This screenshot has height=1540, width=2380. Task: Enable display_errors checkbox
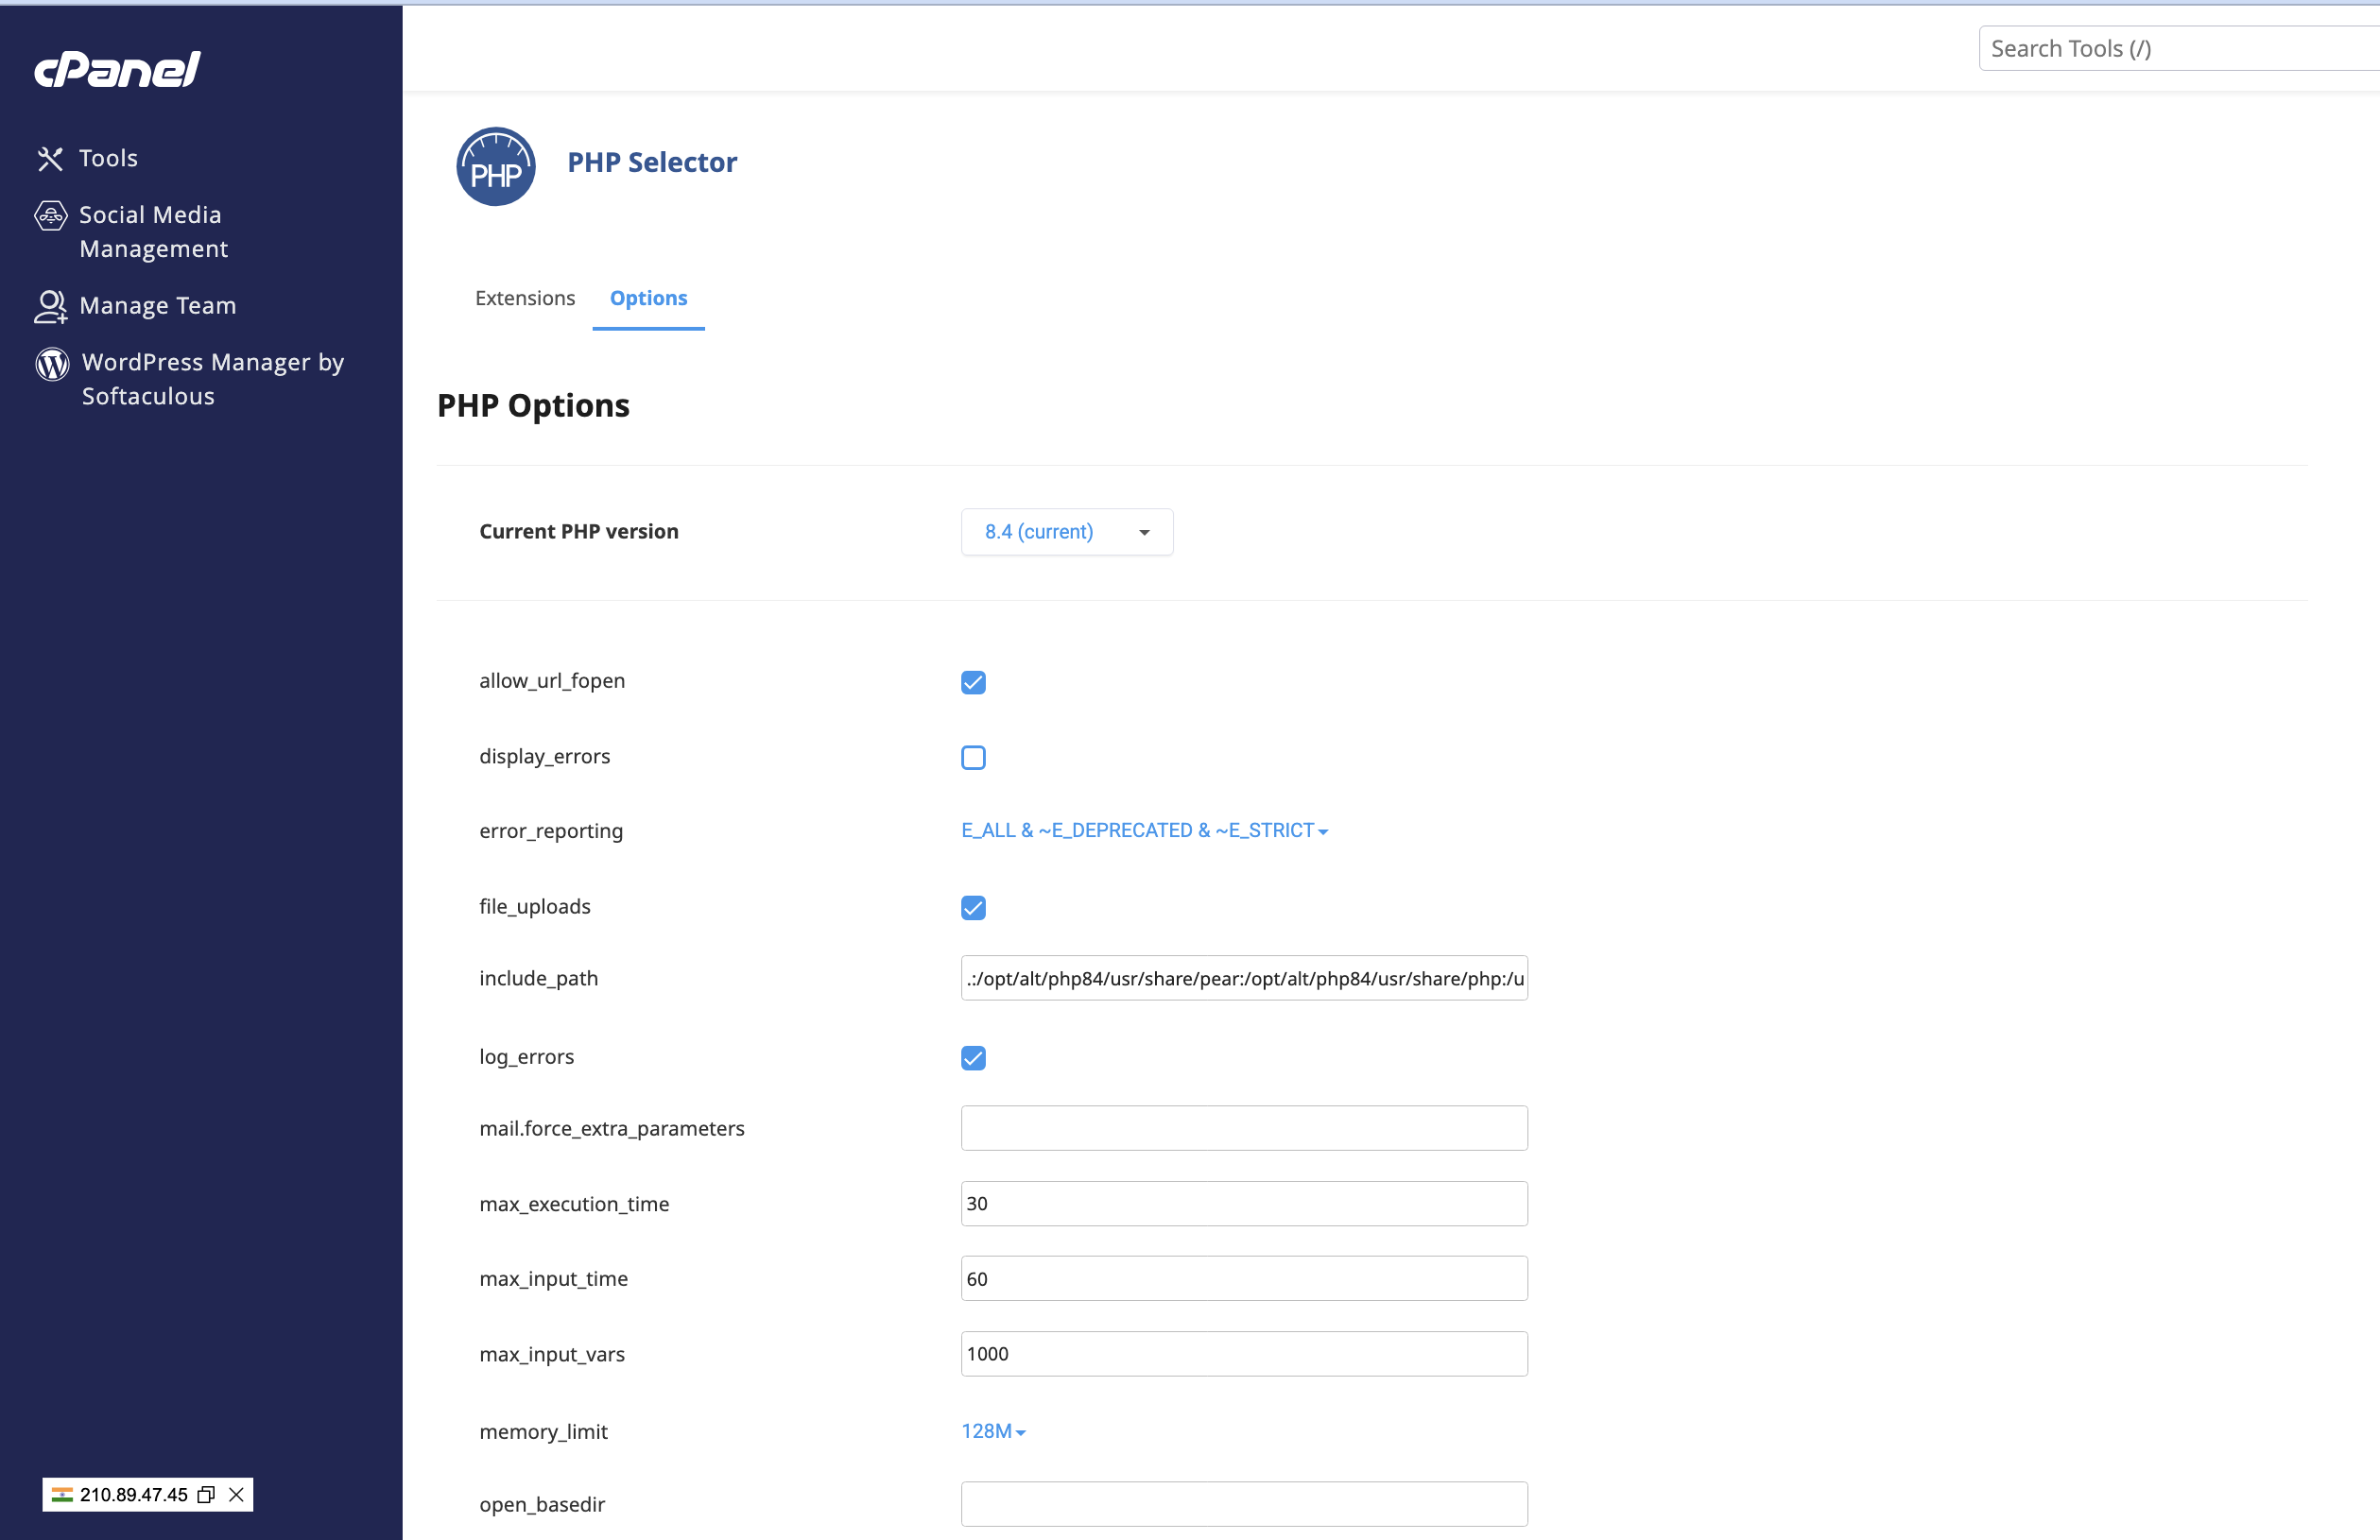pos(973,758)
